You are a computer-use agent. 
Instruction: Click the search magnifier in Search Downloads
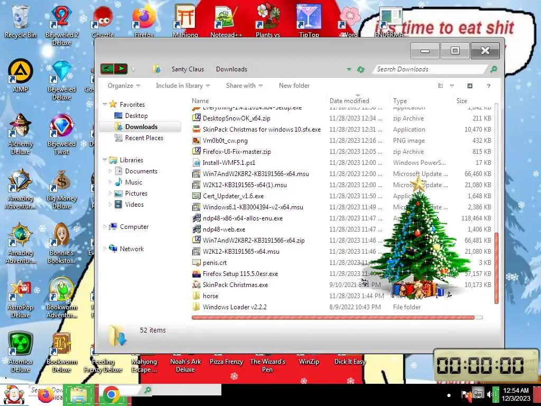click(x=493, y=69)
